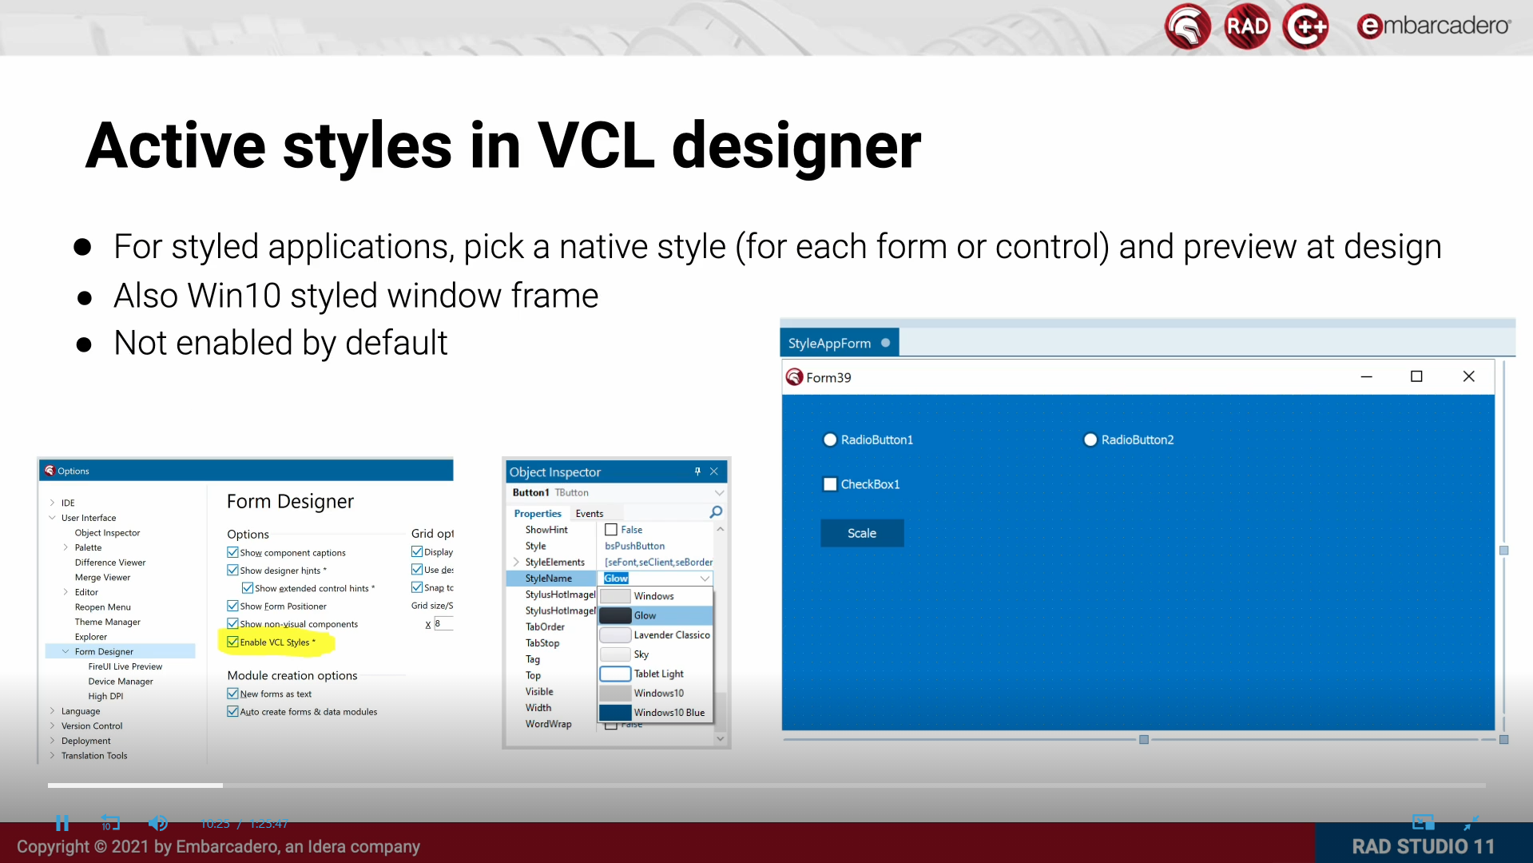This screenshot has width=1533, height=863.
Task: Expand the IDE tree node
Action: [52, 503]
